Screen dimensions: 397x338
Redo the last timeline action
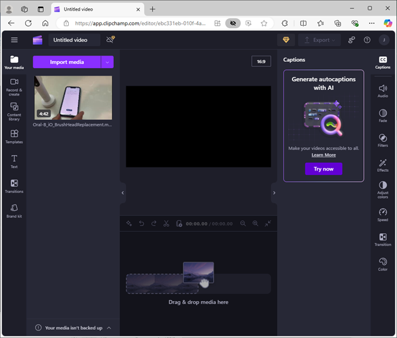[154, 224]
